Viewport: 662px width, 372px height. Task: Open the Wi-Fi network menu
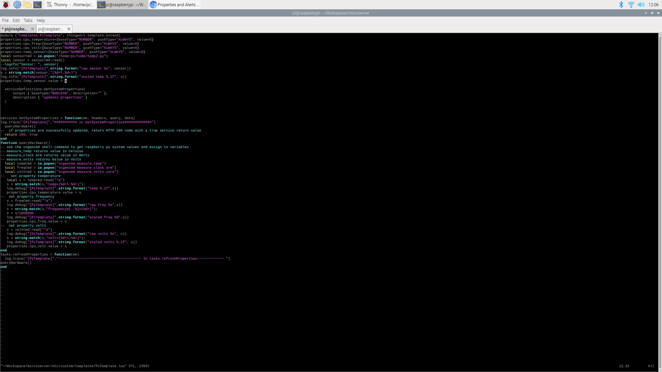click(631, 5)
